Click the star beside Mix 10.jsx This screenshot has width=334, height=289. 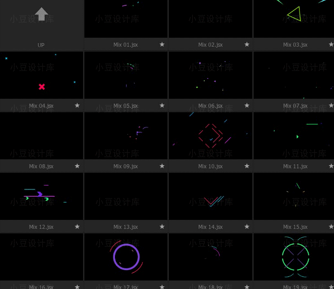[x=246, y=166]
